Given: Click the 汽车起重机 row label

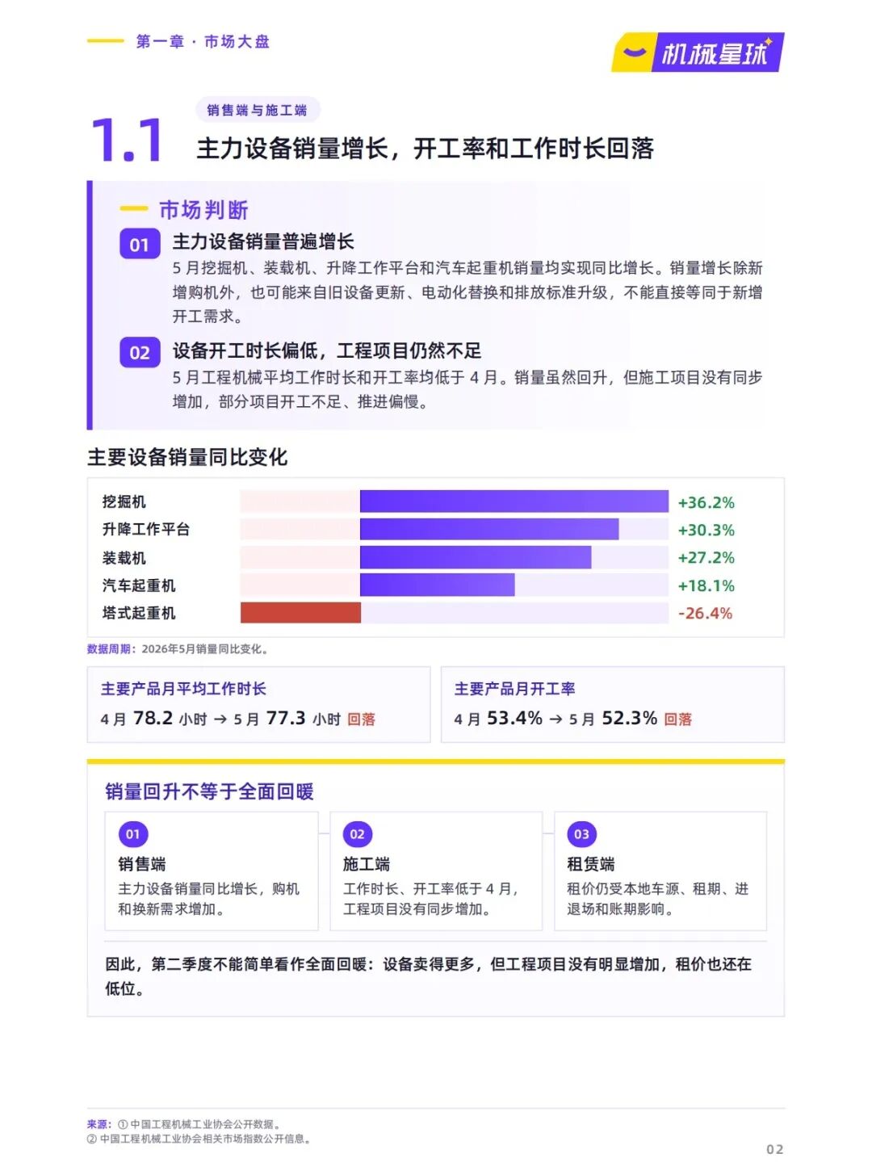Looking at the screenshot, I should 138,585.
